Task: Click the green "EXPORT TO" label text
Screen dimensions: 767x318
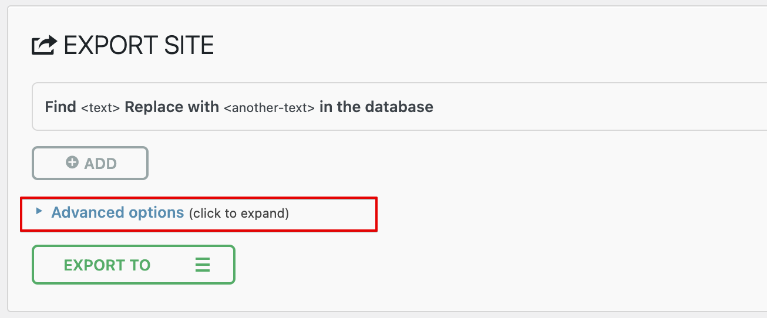Action: point(107,265)
